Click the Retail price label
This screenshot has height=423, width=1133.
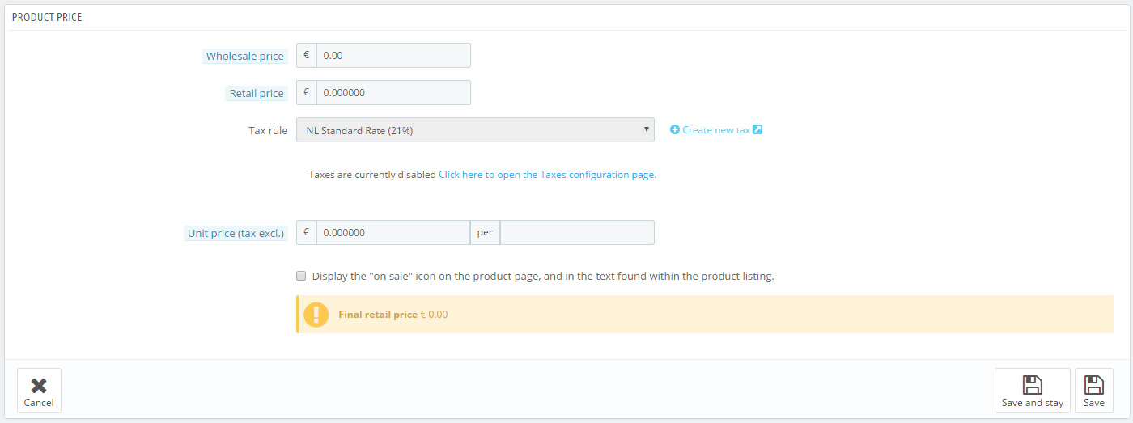[257, 94]
